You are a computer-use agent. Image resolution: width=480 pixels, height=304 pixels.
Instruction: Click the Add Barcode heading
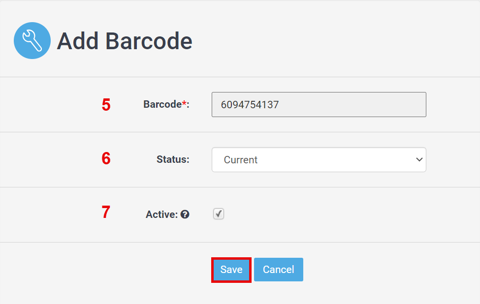tap(125, 41)
